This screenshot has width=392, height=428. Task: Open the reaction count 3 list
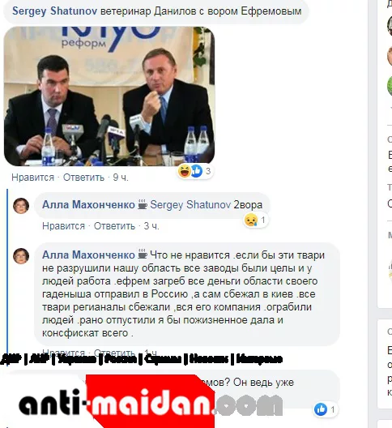[208, 171]
